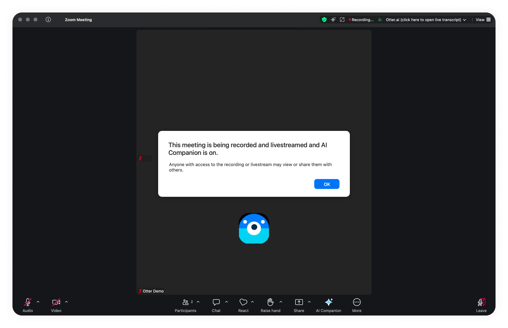Open the Chat panel
Image resolution: width=508 pixels, height=328 pixels.
coord(216,305)
